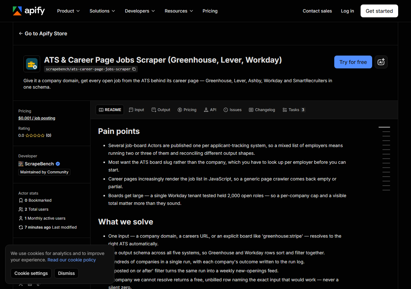Jump to first section in README outline
Screen dimensions: 411x289
[384, 127]
